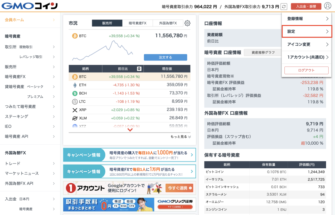
Task: Open 外国為替FX API sidebar item
Action: click(30, 183)
